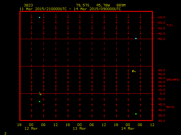Click the cyan temperature point near -10.0
Screen dimensions: 181x135
click(40, 17)
